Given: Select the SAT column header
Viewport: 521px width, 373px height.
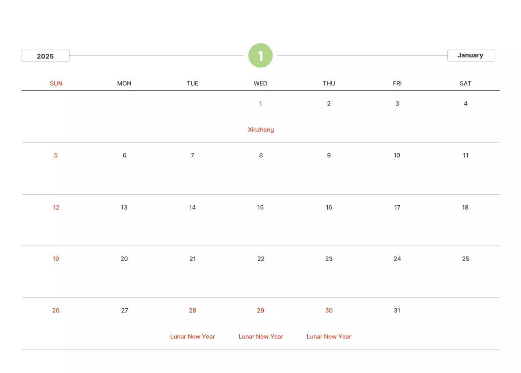Looking at the screenshot, I should click(x=466, y=83).
